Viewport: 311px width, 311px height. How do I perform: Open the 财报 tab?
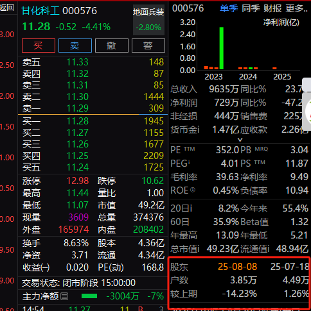point(272,8)
